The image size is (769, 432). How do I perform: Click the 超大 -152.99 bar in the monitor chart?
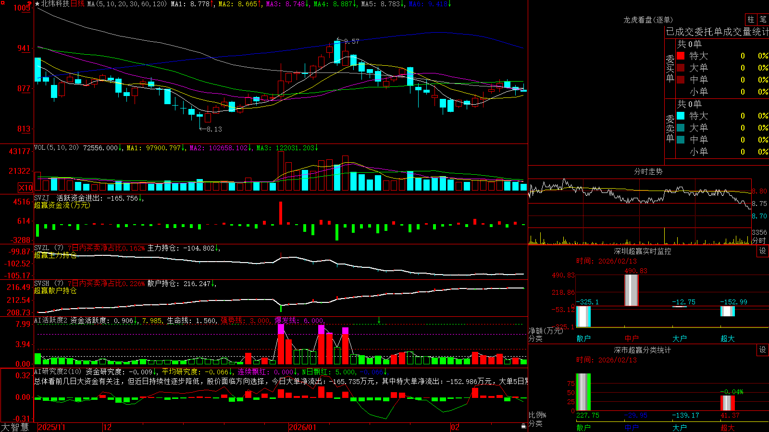[x=728, y=311]
